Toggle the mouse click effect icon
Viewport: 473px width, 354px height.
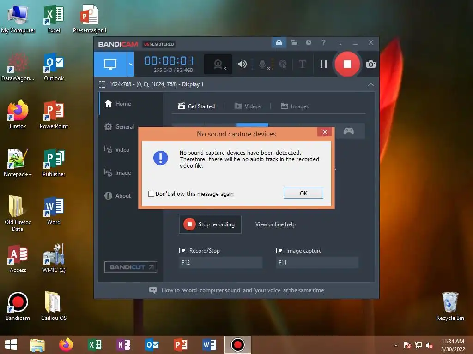(x=283, y=64)
